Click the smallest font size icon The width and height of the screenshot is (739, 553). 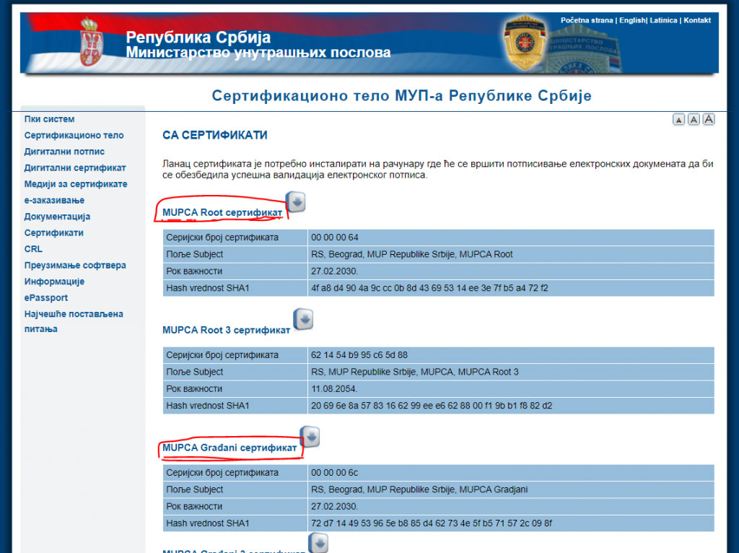tap(678, 120)
